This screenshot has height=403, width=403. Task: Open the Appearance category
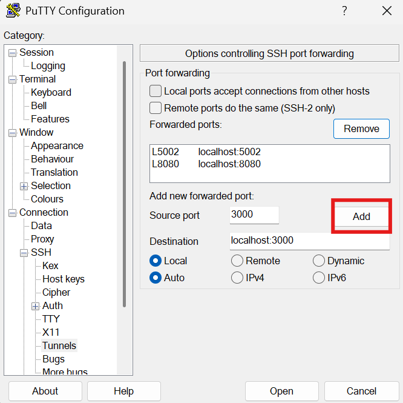57,146
